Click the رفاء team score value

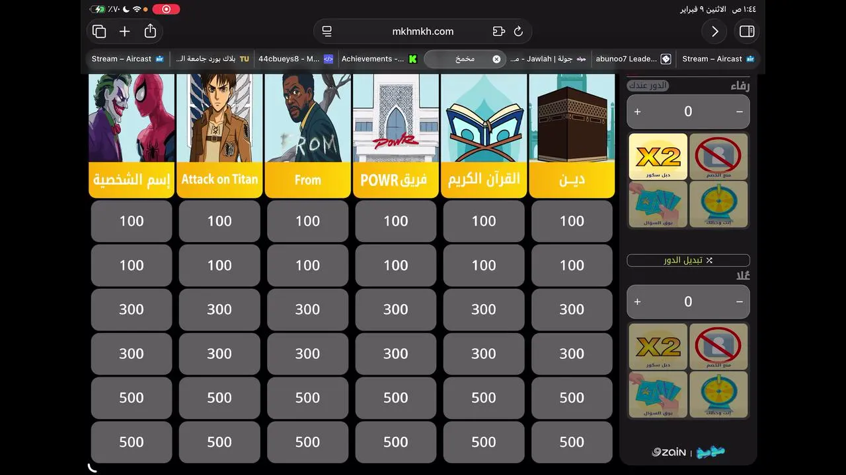688,111
